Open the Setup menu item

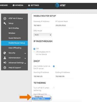[x=11, y=23]
